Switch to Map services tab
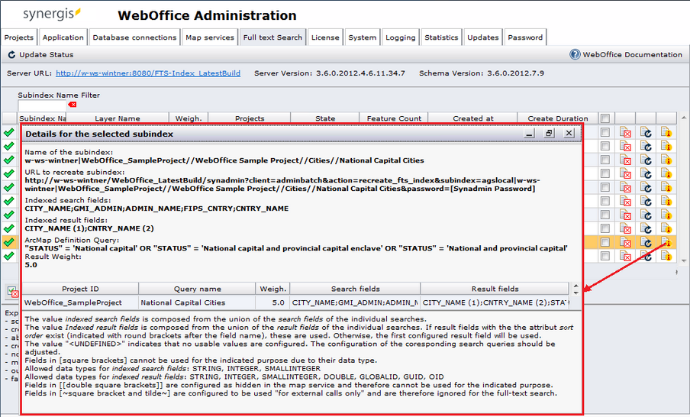Image resolution: width=690 pixels, height=417 pixels. (209, 37)
